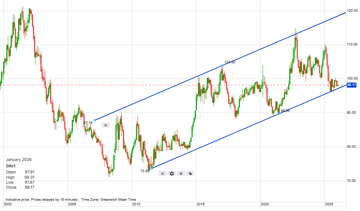Open the trendline settings gear

[x=172, y=173]
